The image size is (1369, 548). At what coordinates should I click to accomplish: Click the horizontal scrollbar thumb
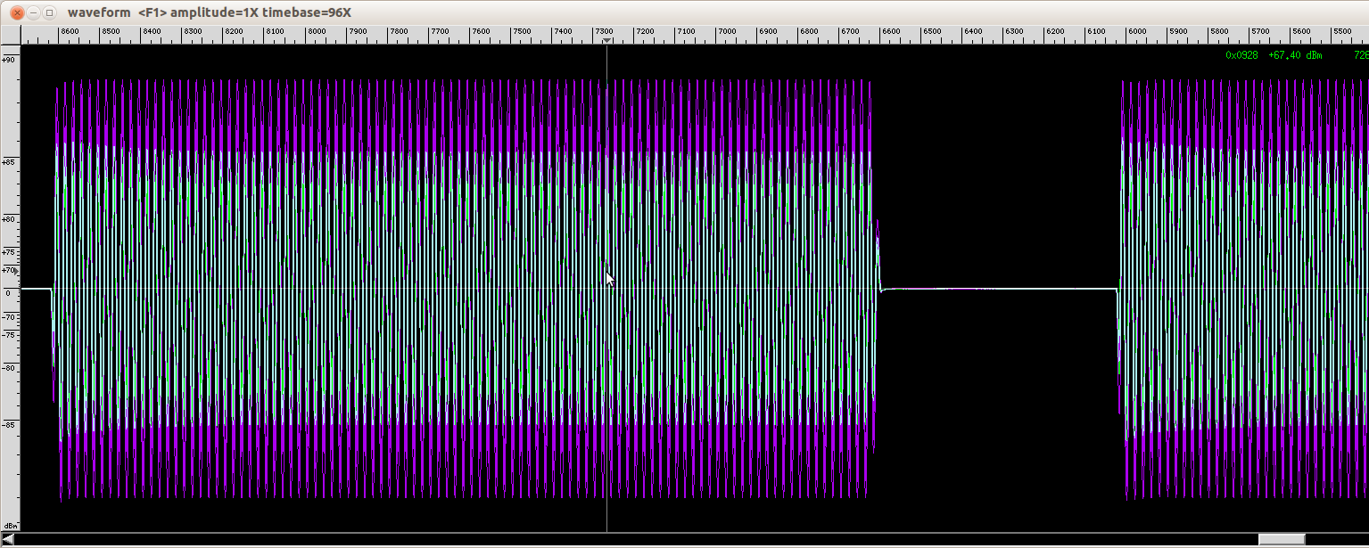1282,539
